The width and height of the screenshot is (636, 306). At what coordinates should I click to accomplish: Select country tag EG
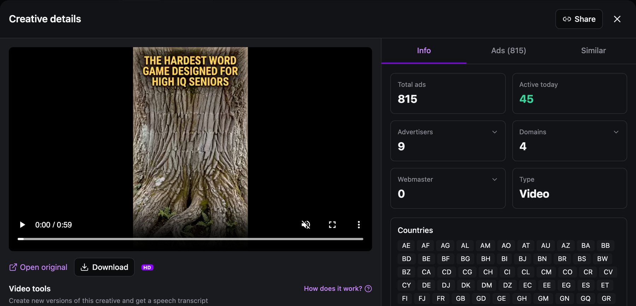pos(566,285)
